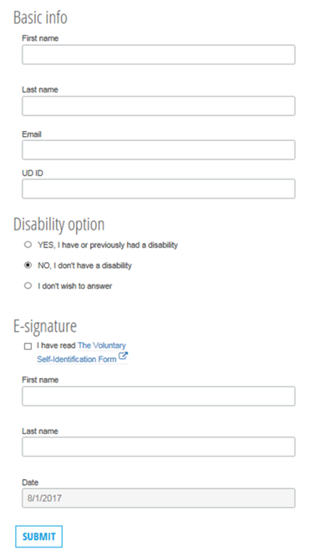Focus the First name field under Basic info
The image size is (310, 560).
pyautogui.click(x=159, y=54)
